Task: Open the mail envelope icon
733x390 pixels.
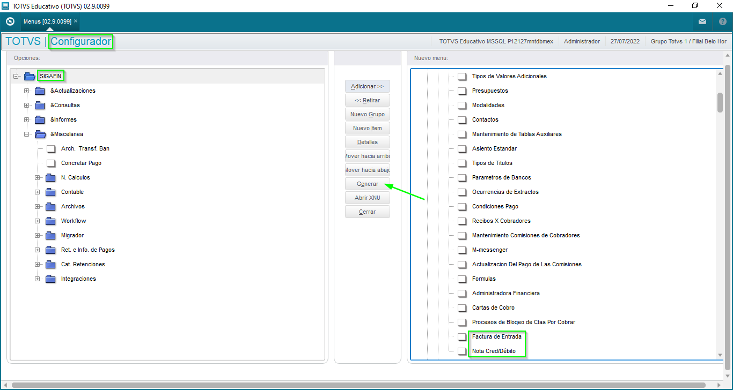Action: [702, 21]
